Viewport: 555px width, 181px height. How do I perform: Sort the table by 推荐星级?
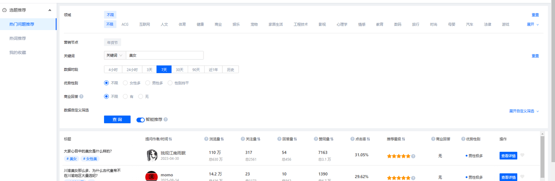coord(403,139)
